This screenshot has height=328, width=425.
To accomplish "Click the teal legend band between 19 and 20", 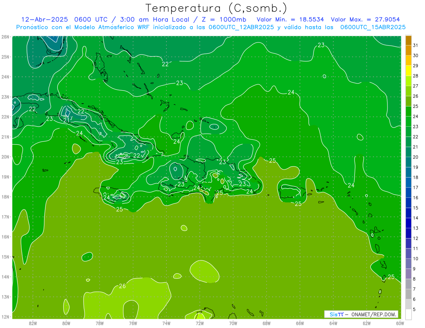I will tap(408, 162).
